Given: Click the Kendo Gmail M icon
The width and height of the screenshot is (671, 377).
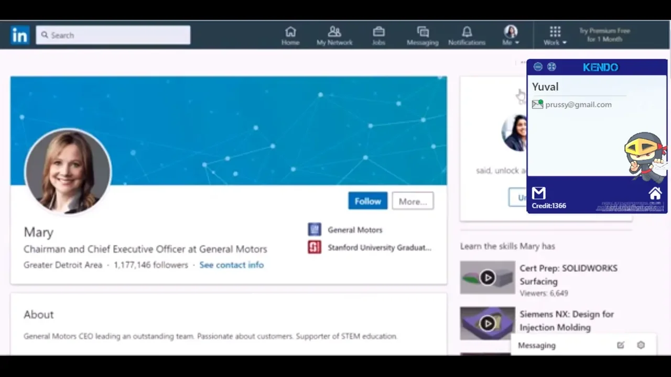Looking at the screenshot, I should pyautogui.click(x=539, y=193).
